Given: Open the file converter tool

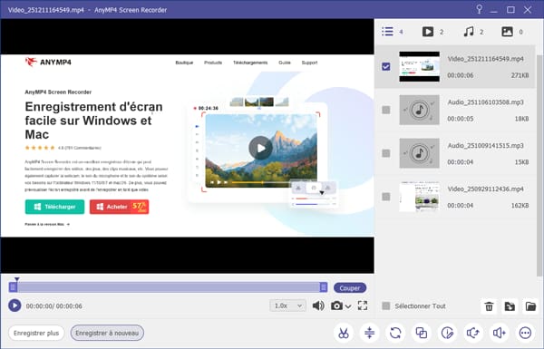Looking at the screenshot, I should pos(395,333).
